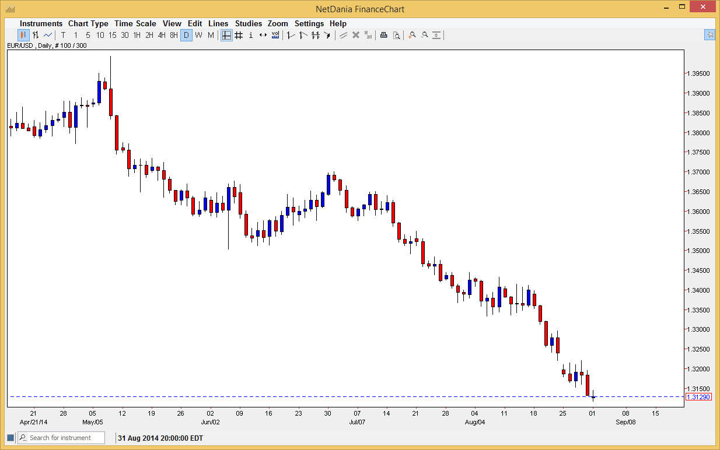Image resolution: width=720 pixels, height=450 pixels.
Task: Click the 1.31290 current price label
Action: click(x=698, y=397)
